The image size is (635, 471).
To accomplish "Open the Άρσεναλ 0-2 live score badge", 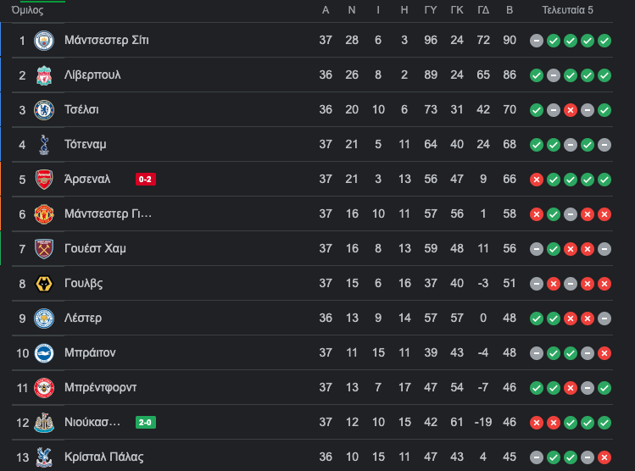I will coord(145,180).
